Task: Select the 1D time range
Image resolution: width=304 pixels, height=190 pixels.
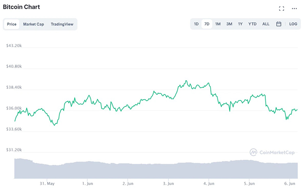Action: click(x=196, y=24)
